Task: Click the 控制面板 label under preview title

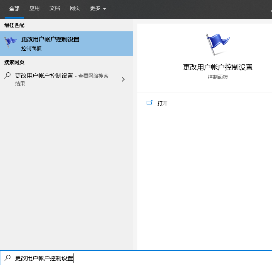Action: (218, 77)
